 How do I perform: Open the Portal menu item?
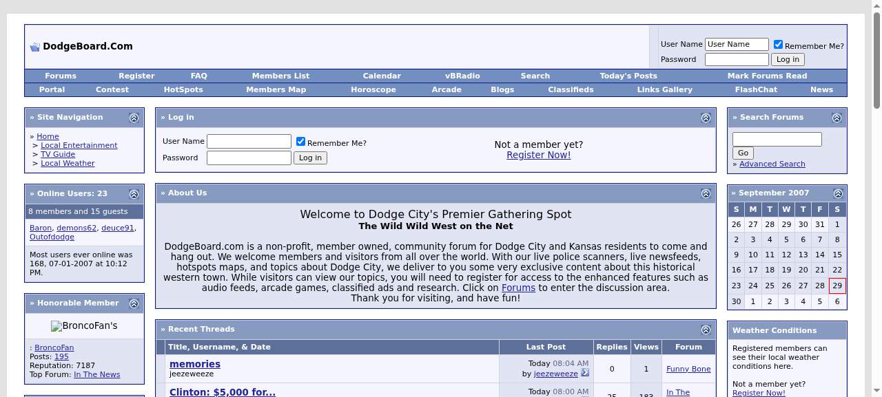point(52,89)
